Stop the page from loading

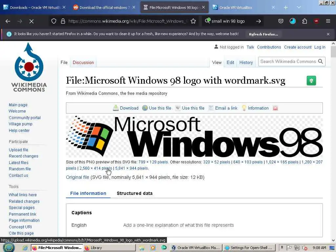click(31, 21)
